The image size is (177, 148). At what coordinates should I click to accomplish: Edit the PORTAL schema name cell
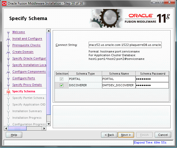(x=119, y=79)
